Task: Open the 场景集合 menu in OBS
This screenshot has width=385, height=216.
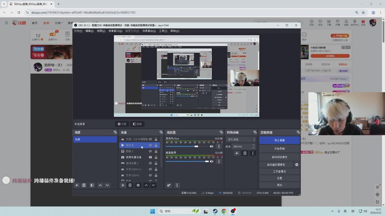Action: [x=149, y=31]
